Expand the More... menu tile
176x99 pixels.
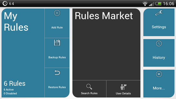point(159,84)
